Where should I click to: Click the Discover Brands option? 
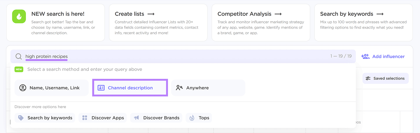click(161, 118)
